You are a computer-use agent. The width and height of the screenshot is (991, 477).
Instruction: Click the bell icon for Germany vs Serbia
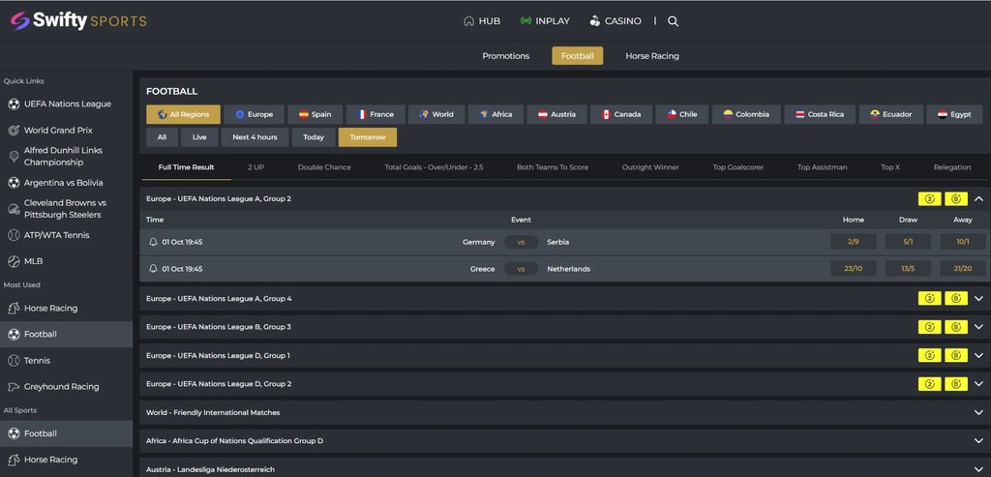pyautogui.click(x=153, y=242)
